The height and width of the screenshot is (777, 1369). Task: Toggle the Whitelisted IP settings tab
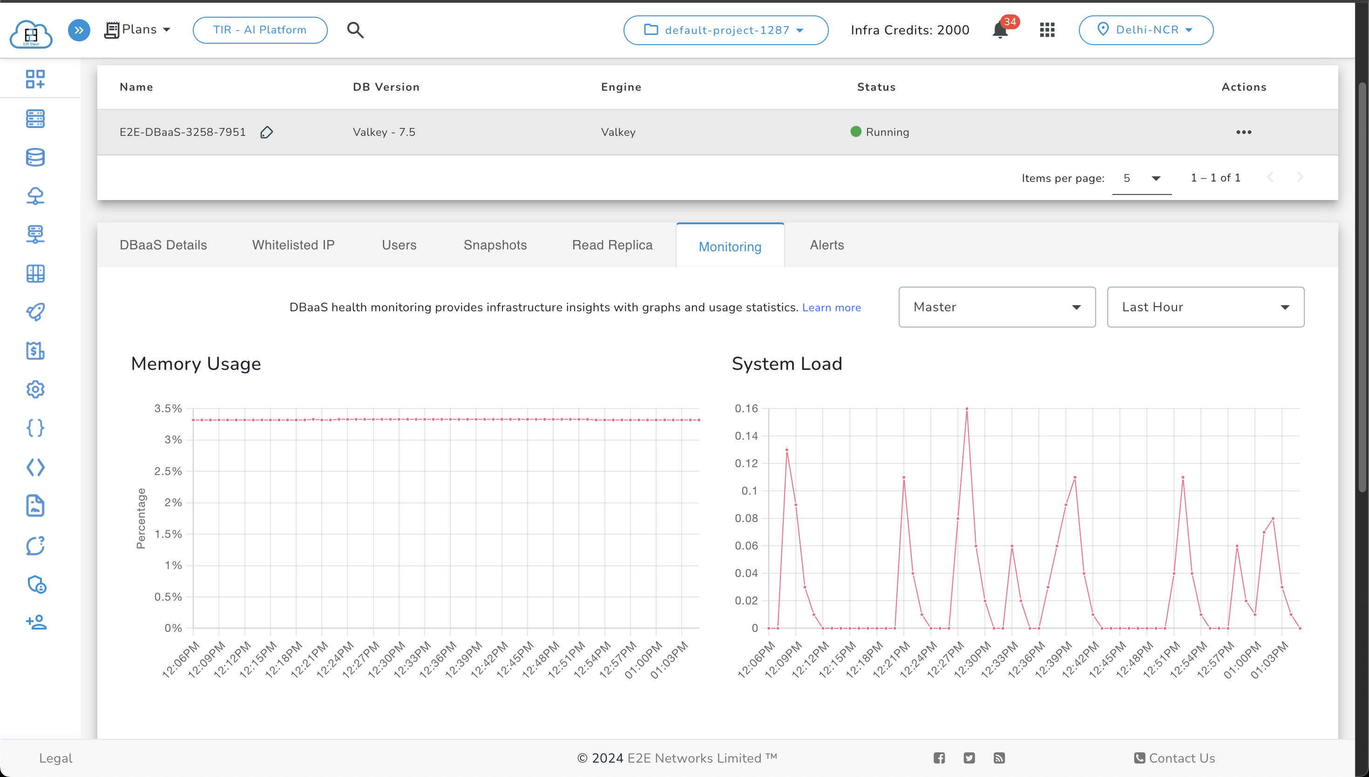point(294,245)
